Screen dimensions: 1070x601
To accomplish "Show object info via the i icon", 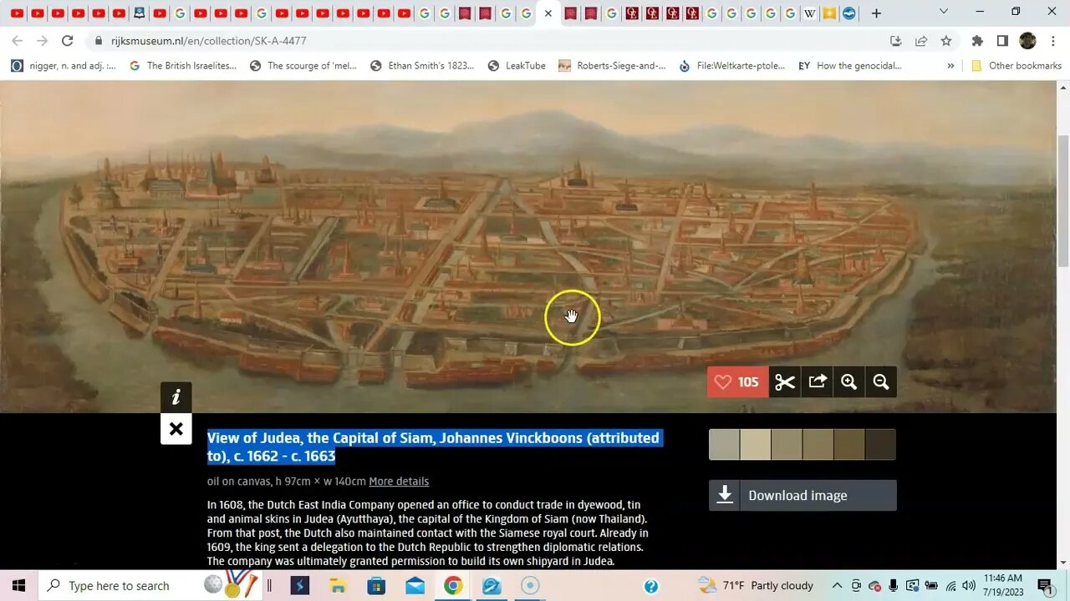I will pyautogui.click(x=176, y=397).
